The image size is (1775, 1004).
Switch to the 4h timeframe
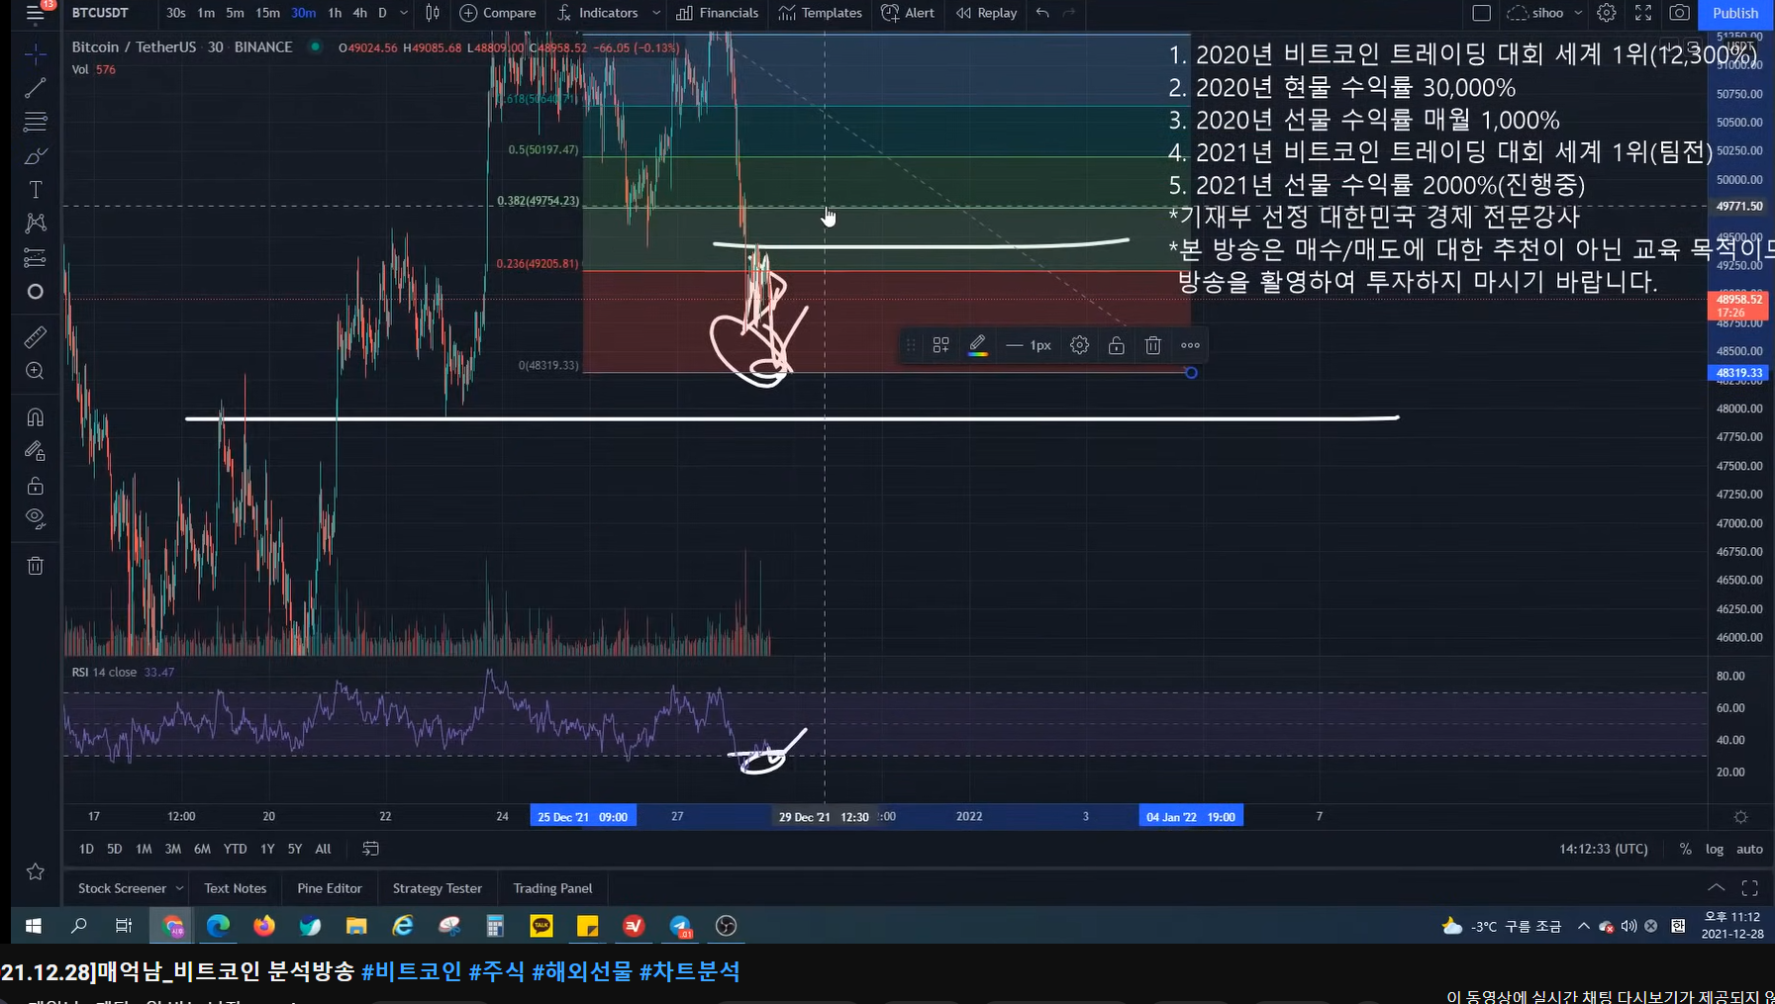click(359, 13)
